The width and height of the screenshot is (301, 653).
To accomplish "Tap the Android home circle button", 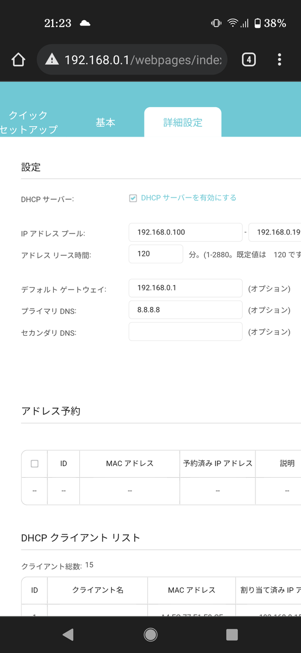I will [150, 634].
